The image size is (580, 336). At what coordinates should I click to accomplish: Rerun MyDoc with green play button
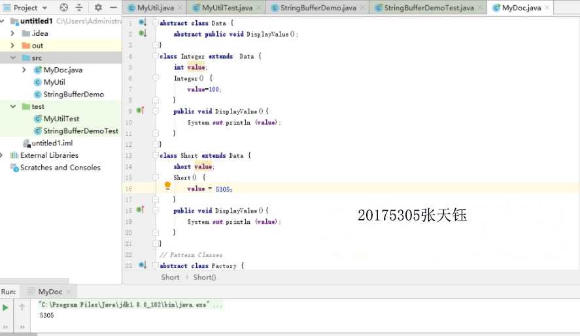(x=5, y=307)
